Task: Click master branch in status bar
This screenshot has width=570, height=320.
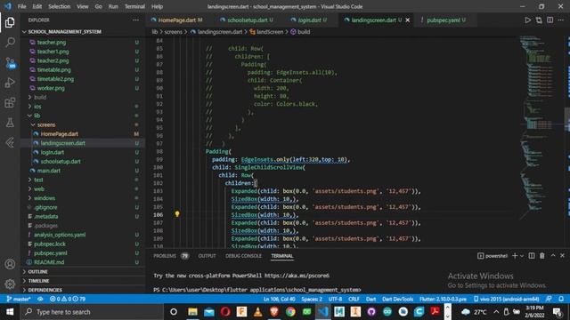Action: [x=18, y=299]
